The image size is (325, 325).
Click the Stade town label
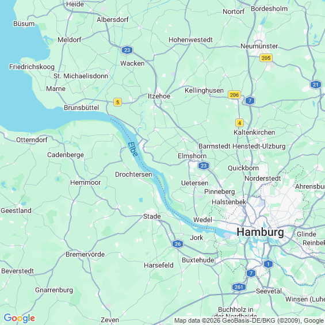(x=152, y=216)
